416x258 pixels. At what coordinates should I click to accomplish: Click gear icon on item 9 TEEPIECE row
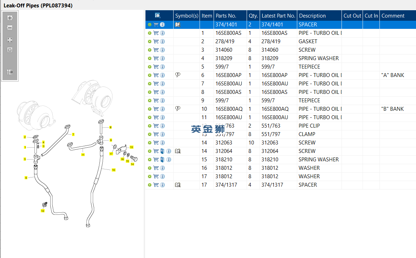point(150,101)
